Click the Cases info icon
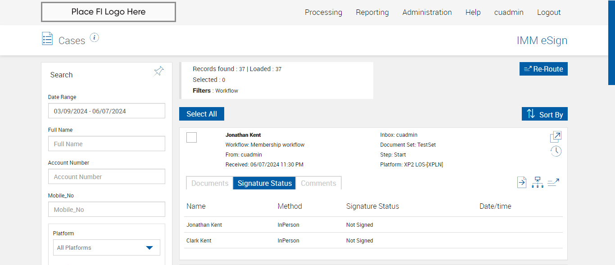The image size is (615, 265). (94, 38)
